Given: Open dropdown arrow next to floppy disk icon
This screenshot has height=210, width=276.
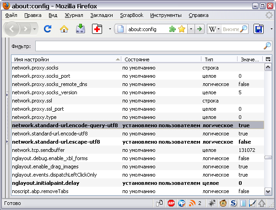Looking at the screenshot, I should (x=271, y=29).
